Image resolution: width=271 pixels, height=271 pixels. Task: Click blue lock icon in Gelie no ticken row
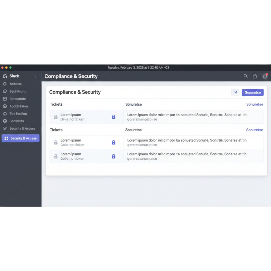(x=114, y=117)
